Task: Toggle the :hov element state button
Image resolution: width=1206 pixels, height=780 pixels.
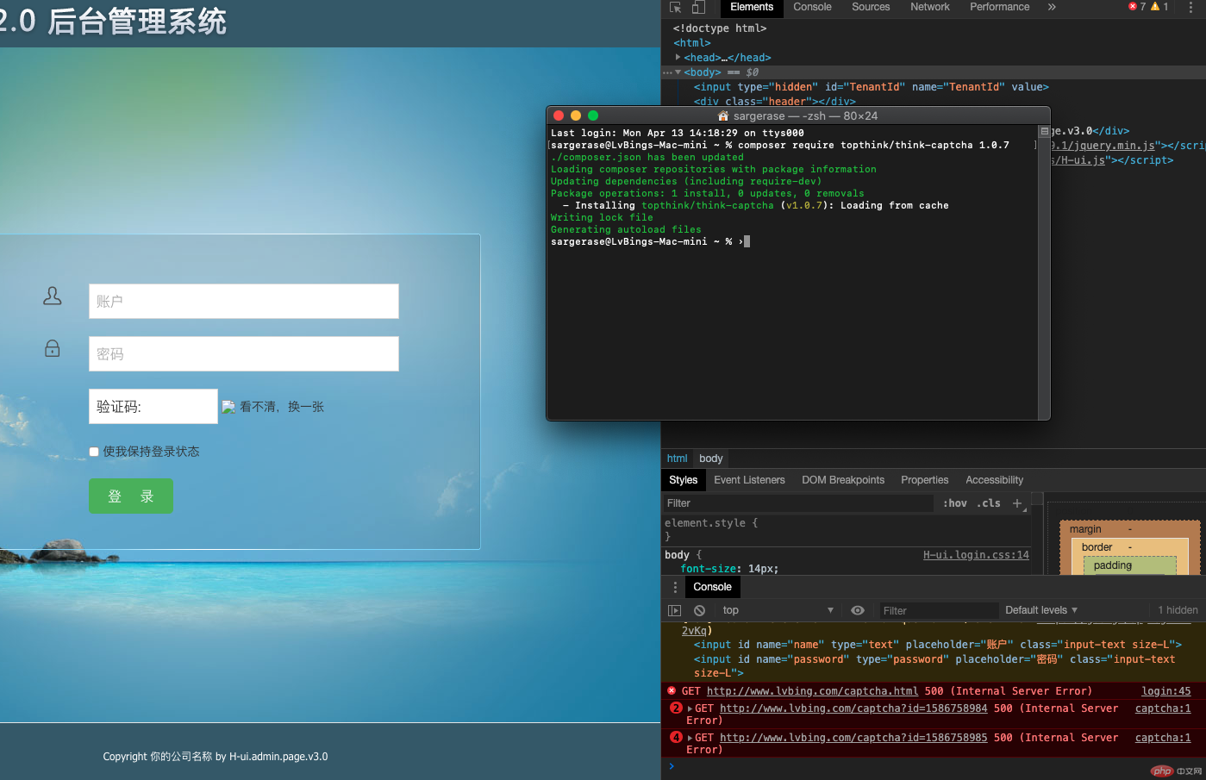Action: [x=954, y=503]
